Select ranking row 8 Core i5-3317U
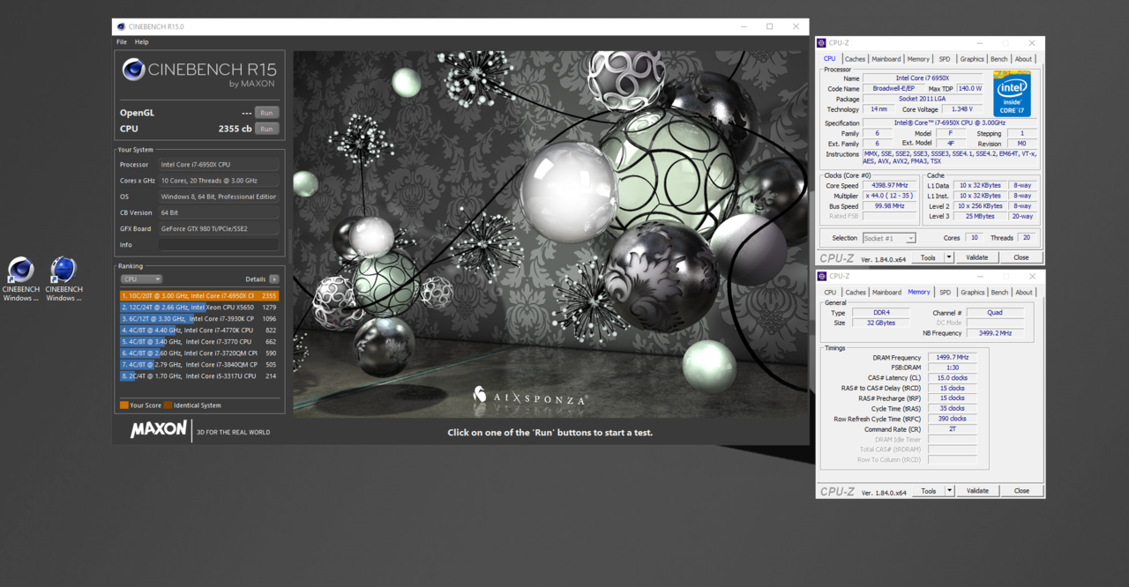 pos(199,376)
